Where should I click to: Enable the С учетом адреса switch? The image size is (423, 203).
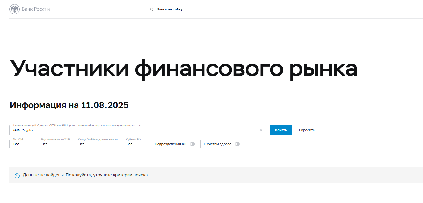pos(237,144)
